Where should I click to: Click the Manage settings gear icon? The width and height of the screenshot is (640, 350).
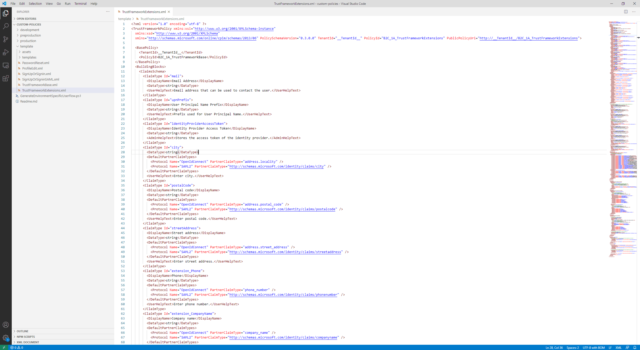[6, 337]
